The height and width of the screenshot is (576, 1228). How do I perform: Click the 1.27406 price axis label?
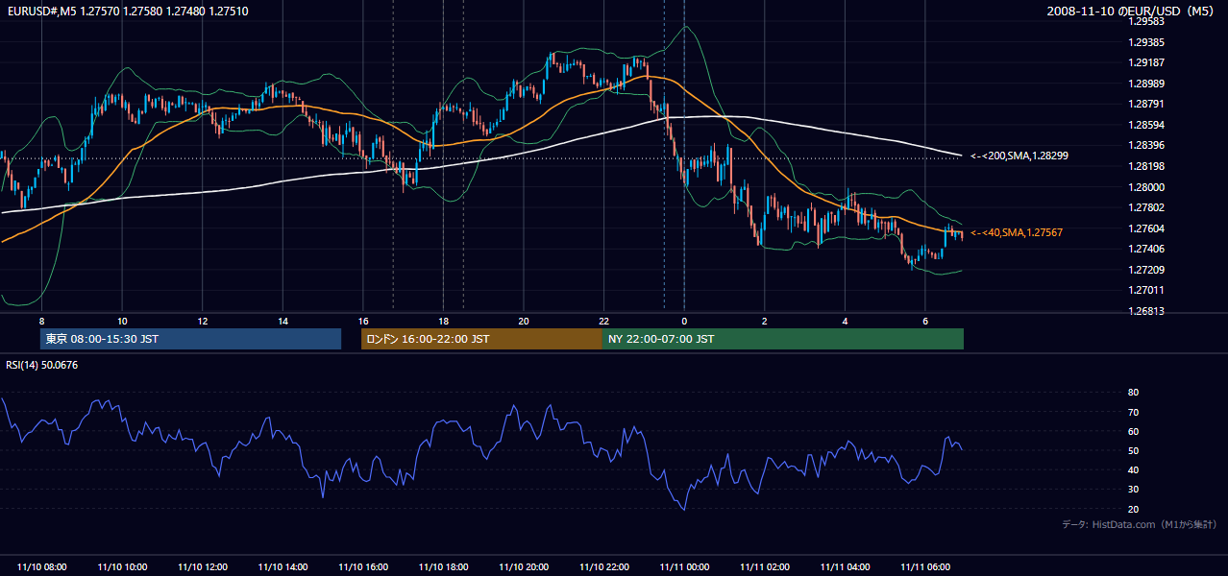pos(1146,249)
